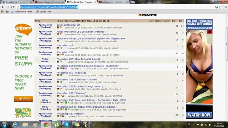Image resolution: width=228 pixels, height=128 pixels.
Task: Click the image icon on Photoshop CS5 "Portable" row
Action: [63, 96]
